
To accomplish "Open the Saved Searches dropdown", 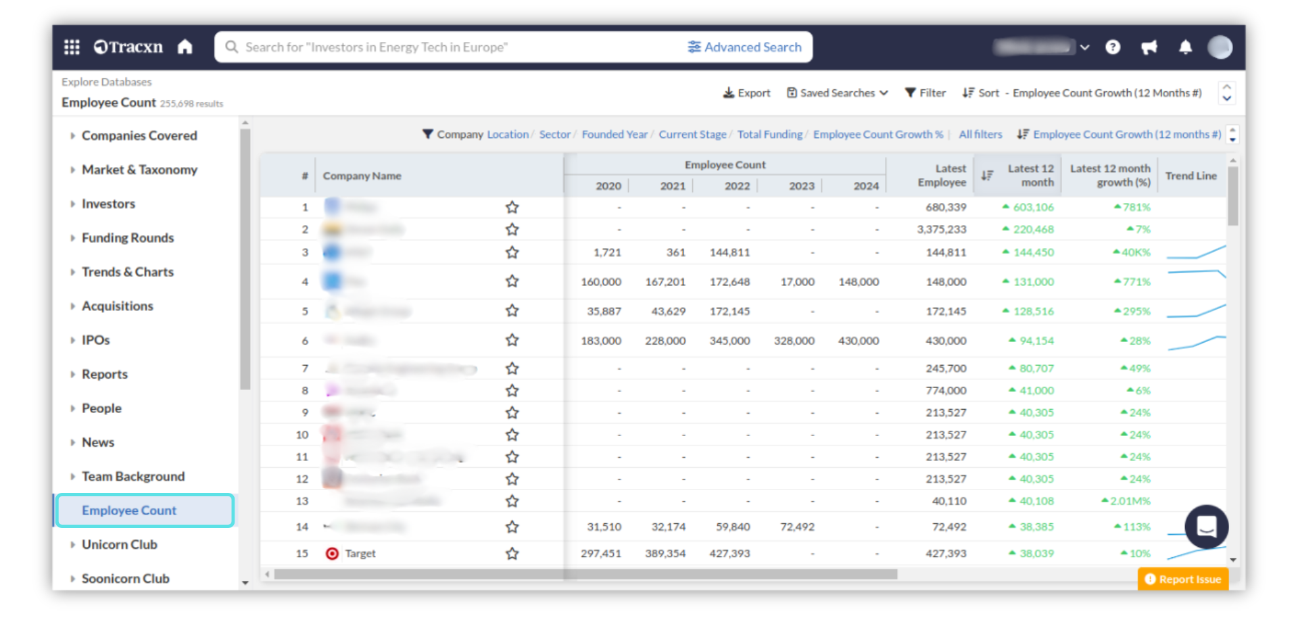I will (837, 93).
